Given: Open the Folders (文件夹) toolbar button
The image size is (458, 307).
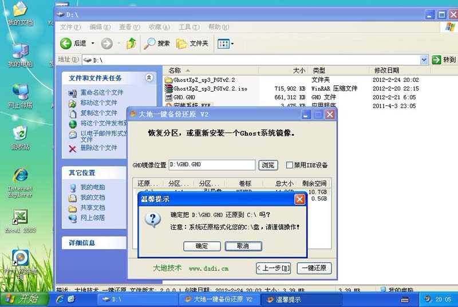Looking at the screenshot, I should (192, 44).
